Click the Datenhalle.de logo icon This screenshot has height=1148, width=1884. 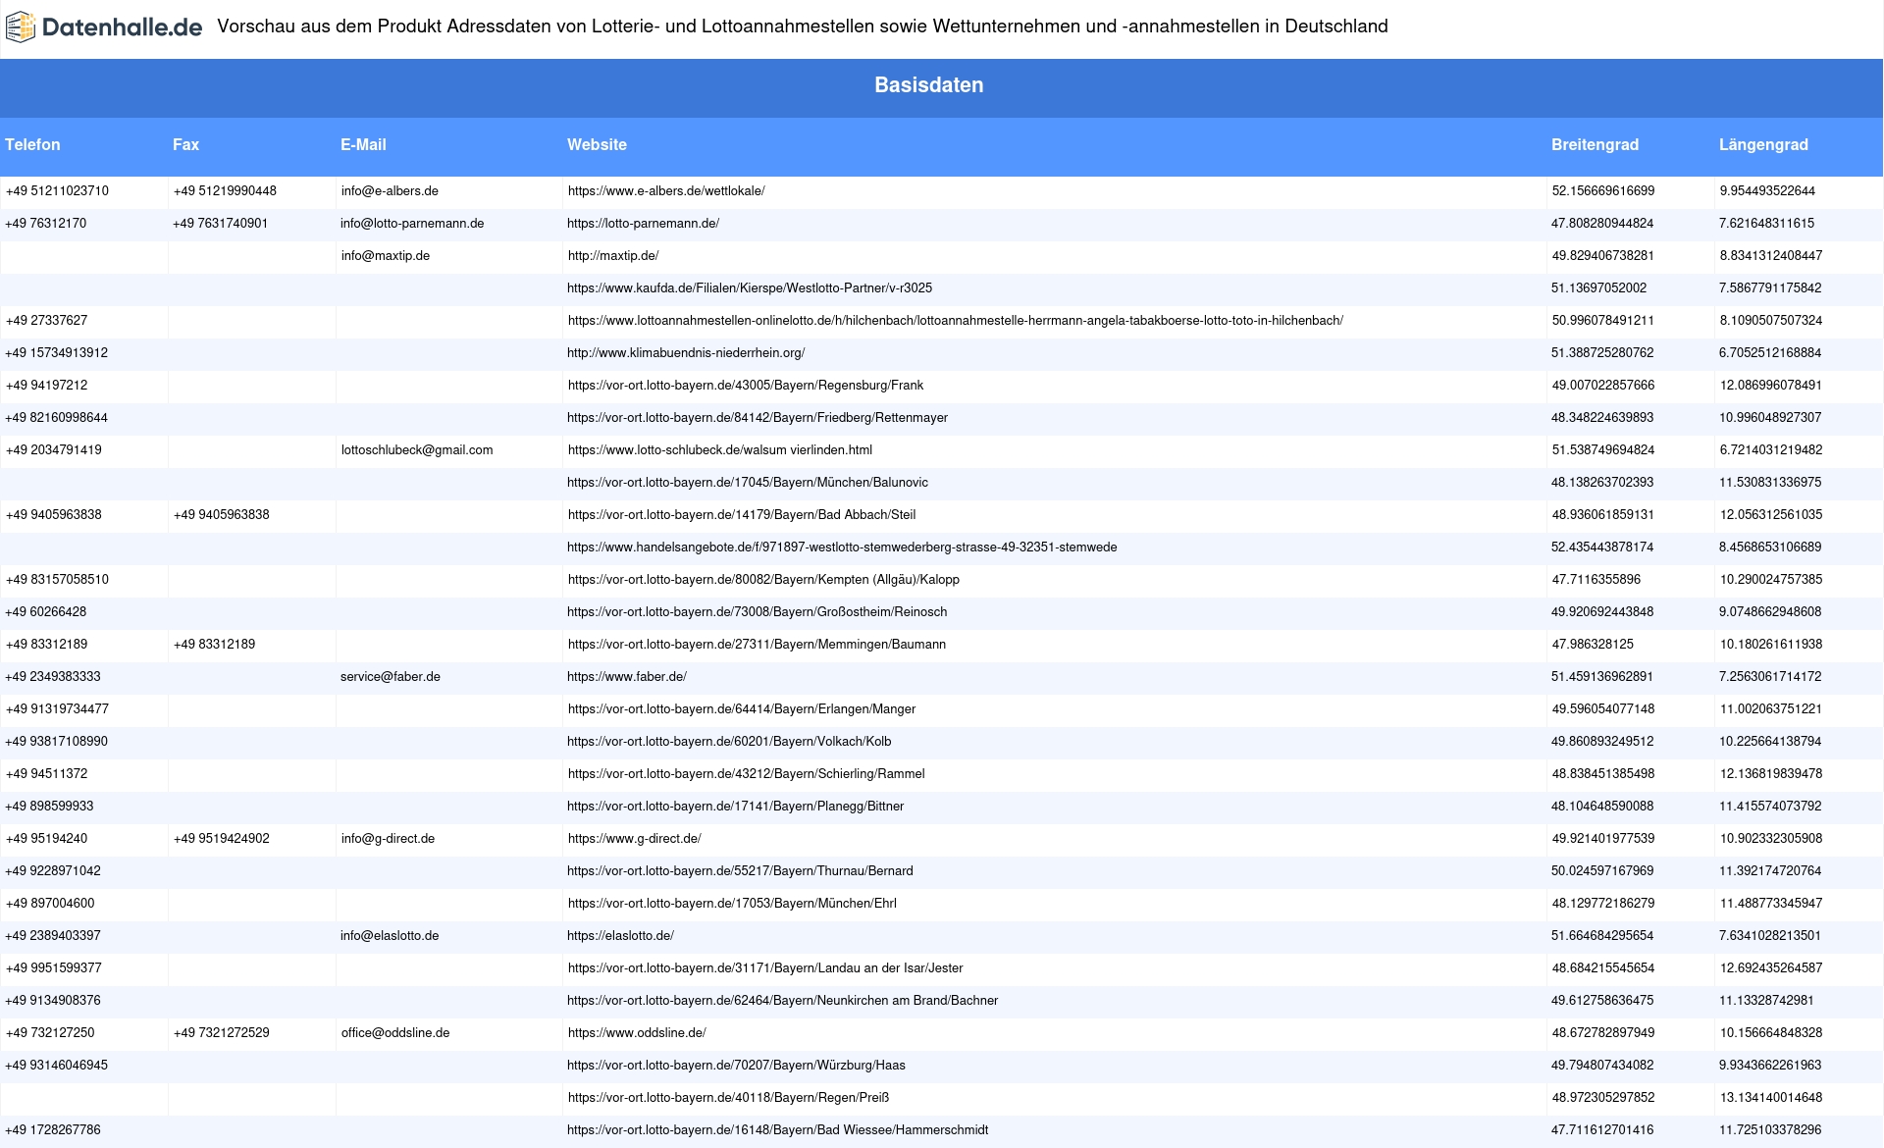coord(21,27)
